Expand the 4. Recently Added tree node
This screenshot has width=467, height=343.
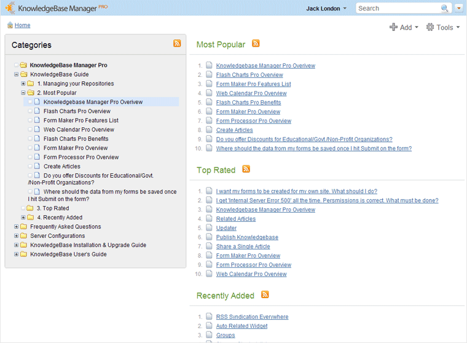click(x=23, y=217)
